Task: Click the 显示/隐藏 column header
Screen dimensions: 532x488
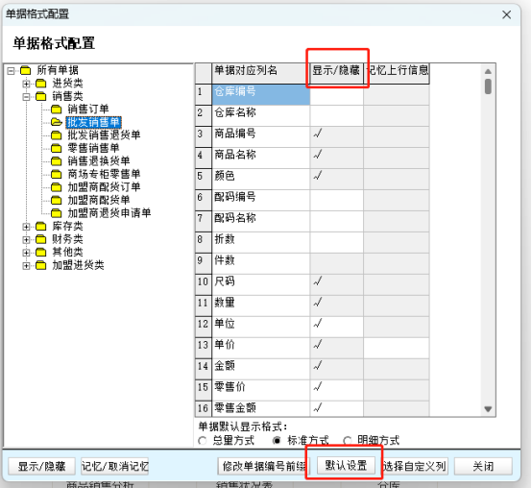Action: (336, 70)
